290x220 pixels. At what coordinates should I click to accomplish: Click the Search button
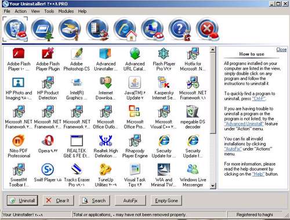(95, 200)
